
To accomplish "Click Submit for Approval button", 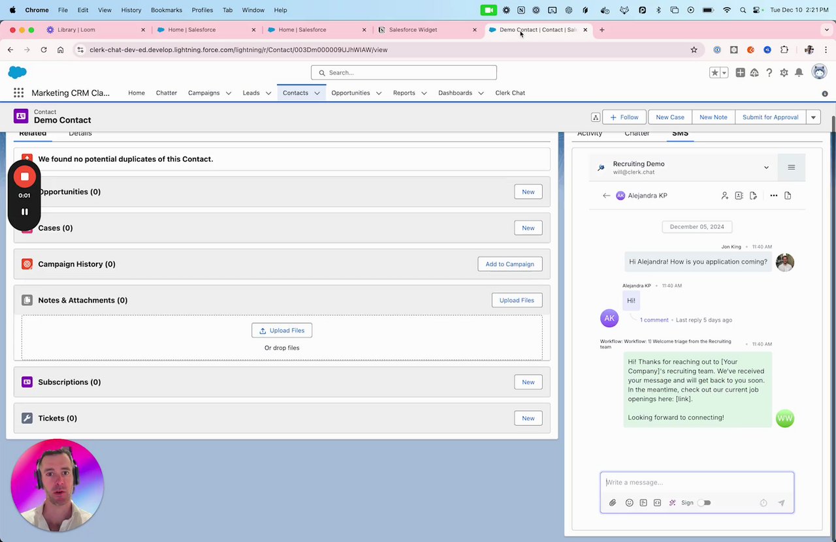I will [x=771, y=117].
